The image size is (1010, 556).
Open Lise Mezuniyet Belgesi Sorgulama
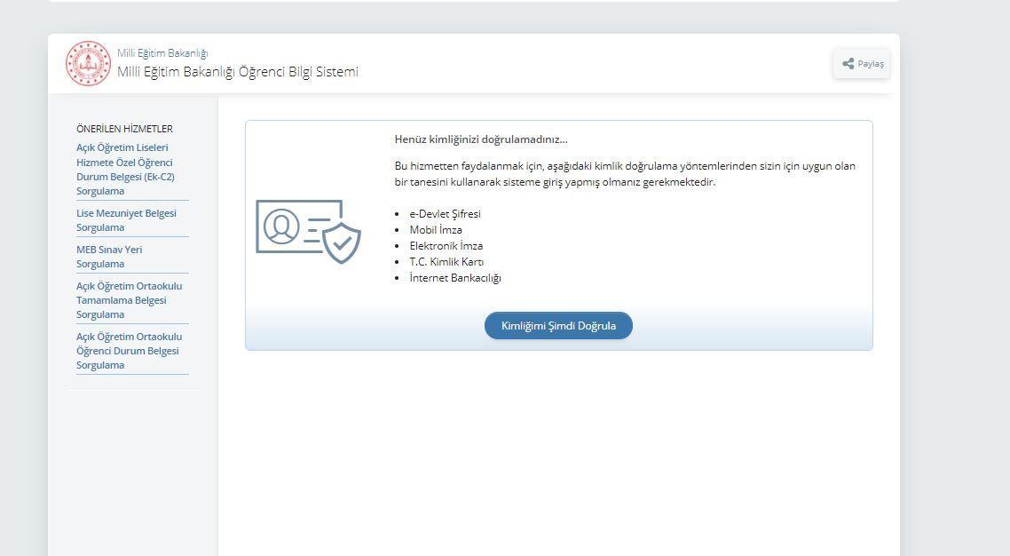(126, 220)
